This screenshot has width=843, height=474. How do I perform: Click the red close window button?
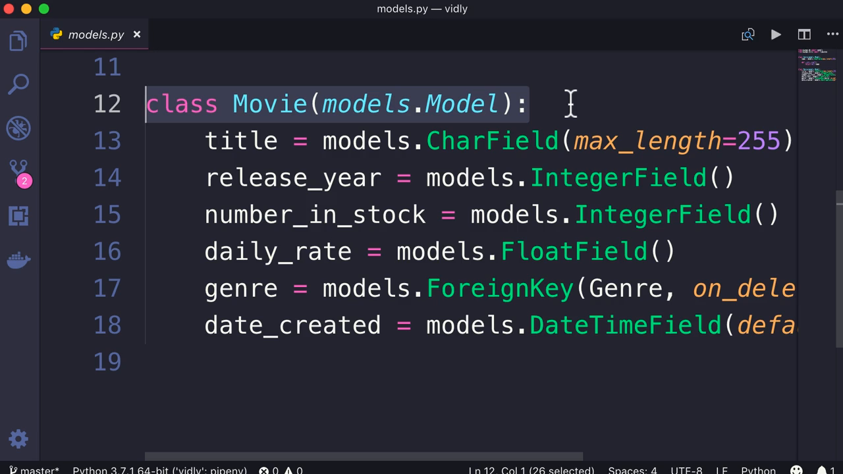[9, 9]
